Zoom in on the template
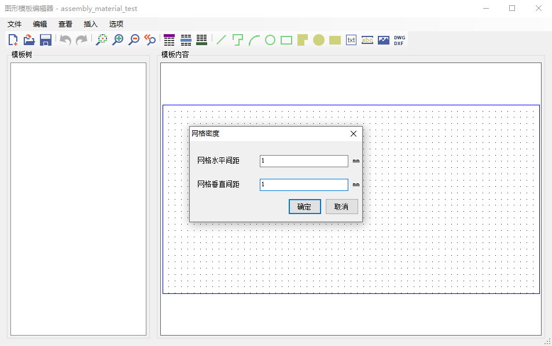This screenshot has width=552, height=346. [118, 40]
